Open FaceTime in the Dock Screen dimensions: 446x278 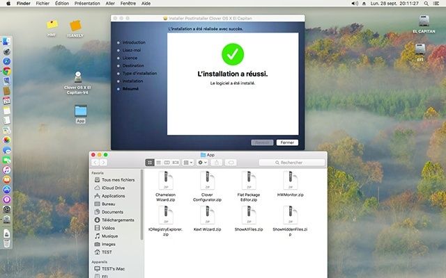point(6,160)
